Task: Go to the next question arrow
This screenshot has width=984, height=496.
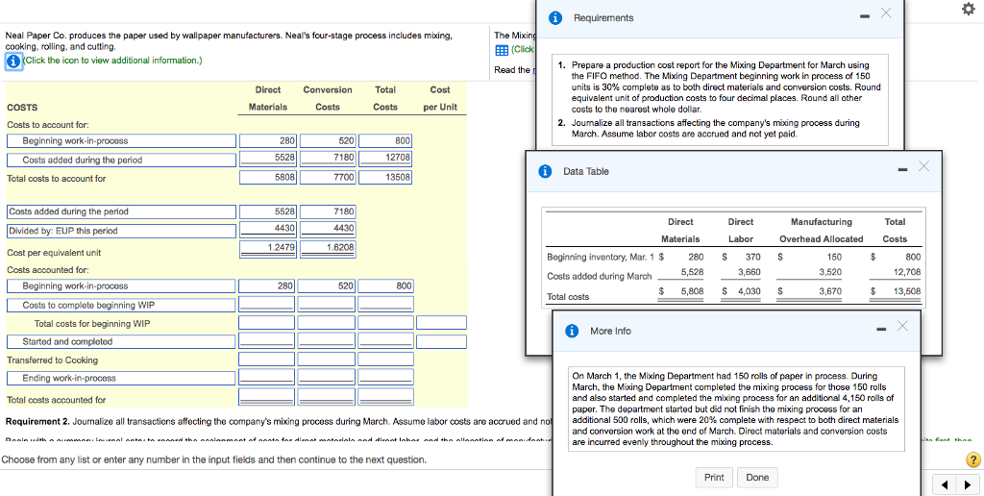Action: coord(967,484)
